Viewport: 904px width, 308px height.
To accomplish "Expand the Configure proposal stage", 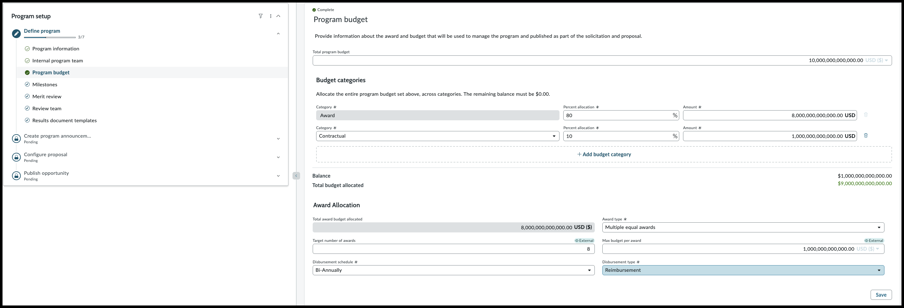I will point(278,157).
